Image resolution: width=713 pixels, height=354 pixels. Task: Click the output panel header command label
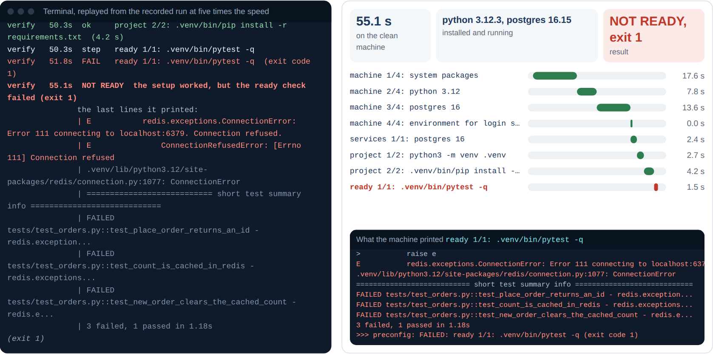coord(514,240)
